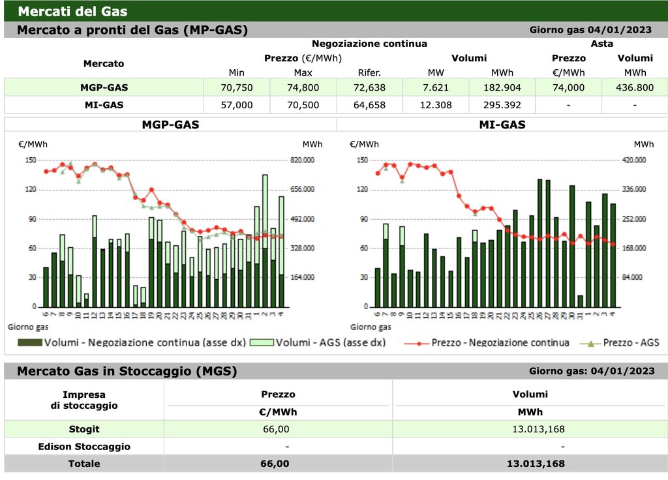Select the MI-GAS row label in the table
This screenshot has height=480, width=668.
[x=103, y=104]
